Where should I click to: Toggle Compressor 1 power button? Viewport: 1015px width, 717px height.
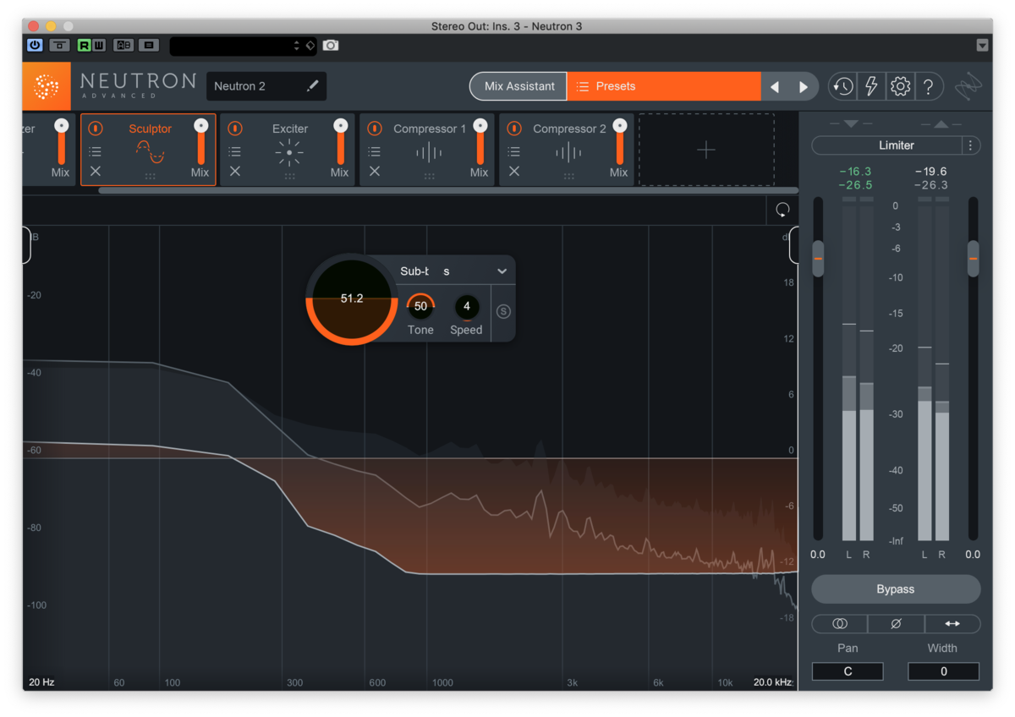coord(375,129)
